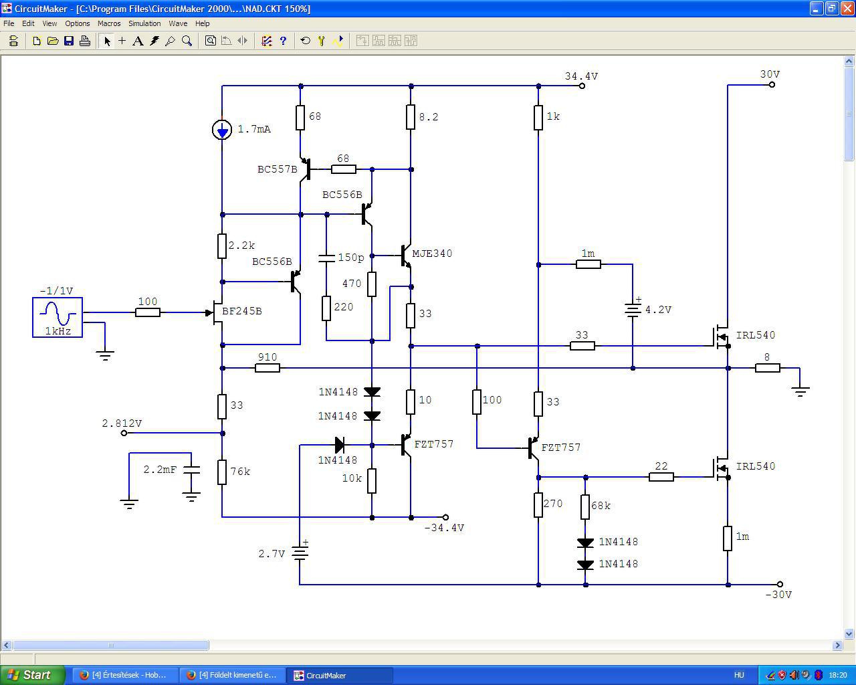856x685 pixels.
Task: Click the system tray clock 18:20
Action: tap(837, 675)
